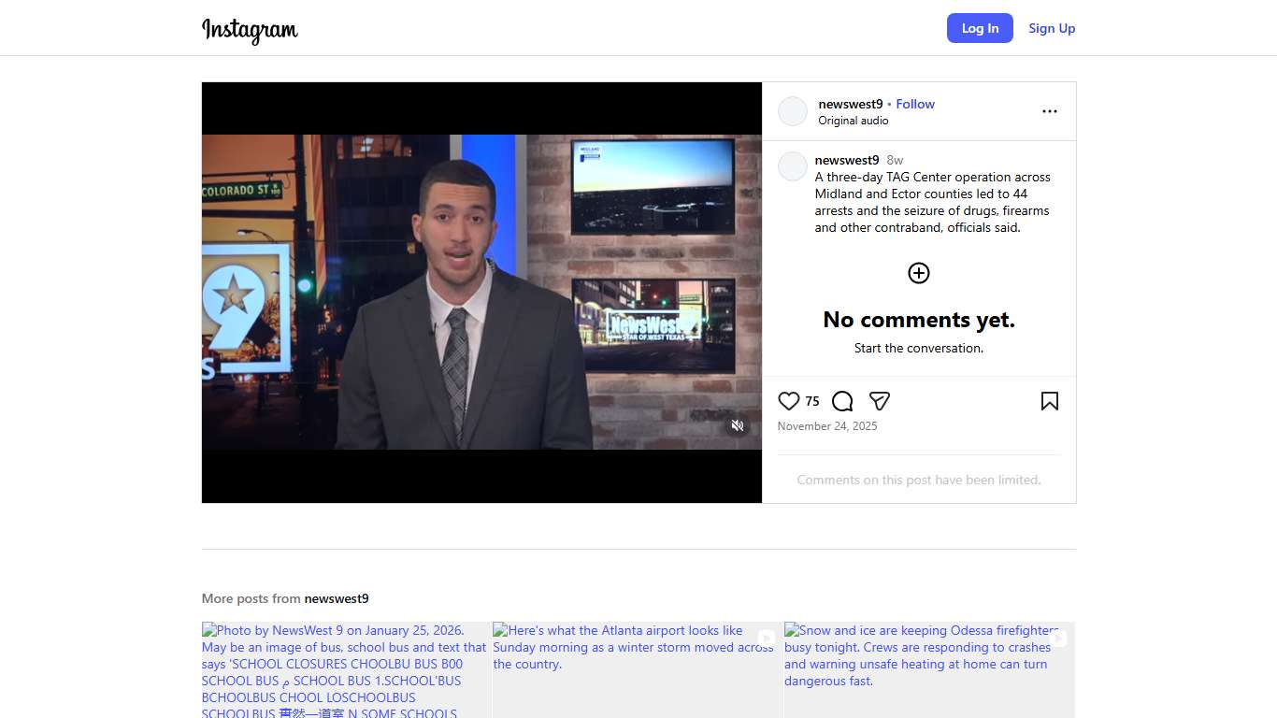Click the newswest9 avatar beside the caption
Viewport: 1277px width, 718px height.
792,166
